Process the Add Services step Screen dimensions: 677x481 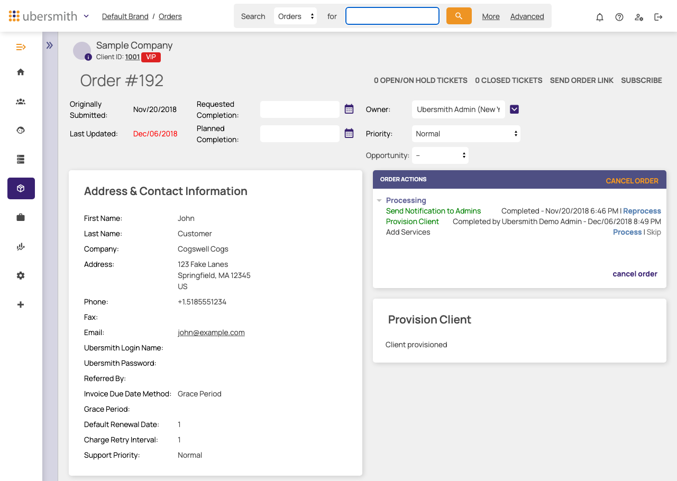coord(627,232)
